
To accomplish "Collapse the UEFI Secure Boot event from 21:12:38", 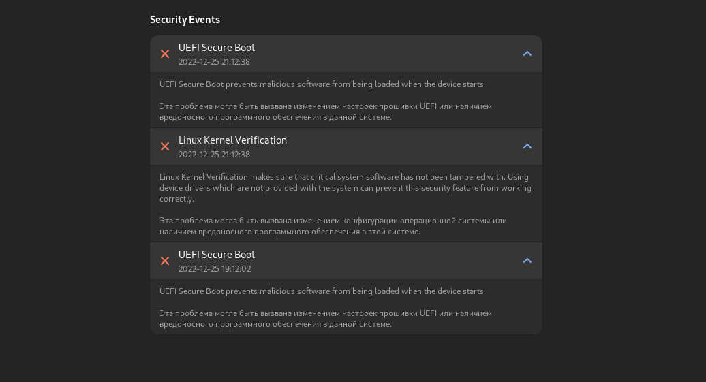I will tap(527, 54).
